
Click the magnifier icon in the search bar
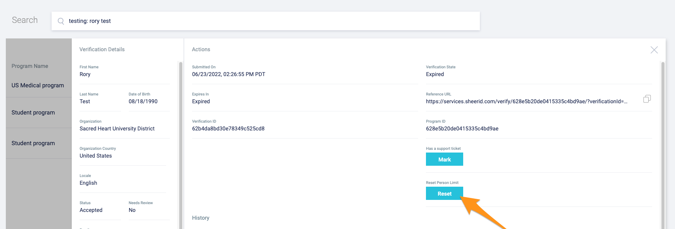point(61,21)
